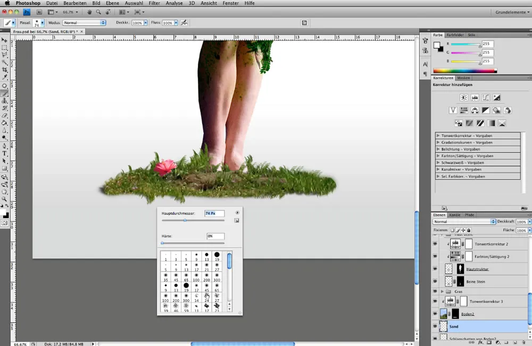Image resolution: width=532 pixels, height=346 pixels.
Task: Click the delete layer trash button
Action: coord(524,343)
